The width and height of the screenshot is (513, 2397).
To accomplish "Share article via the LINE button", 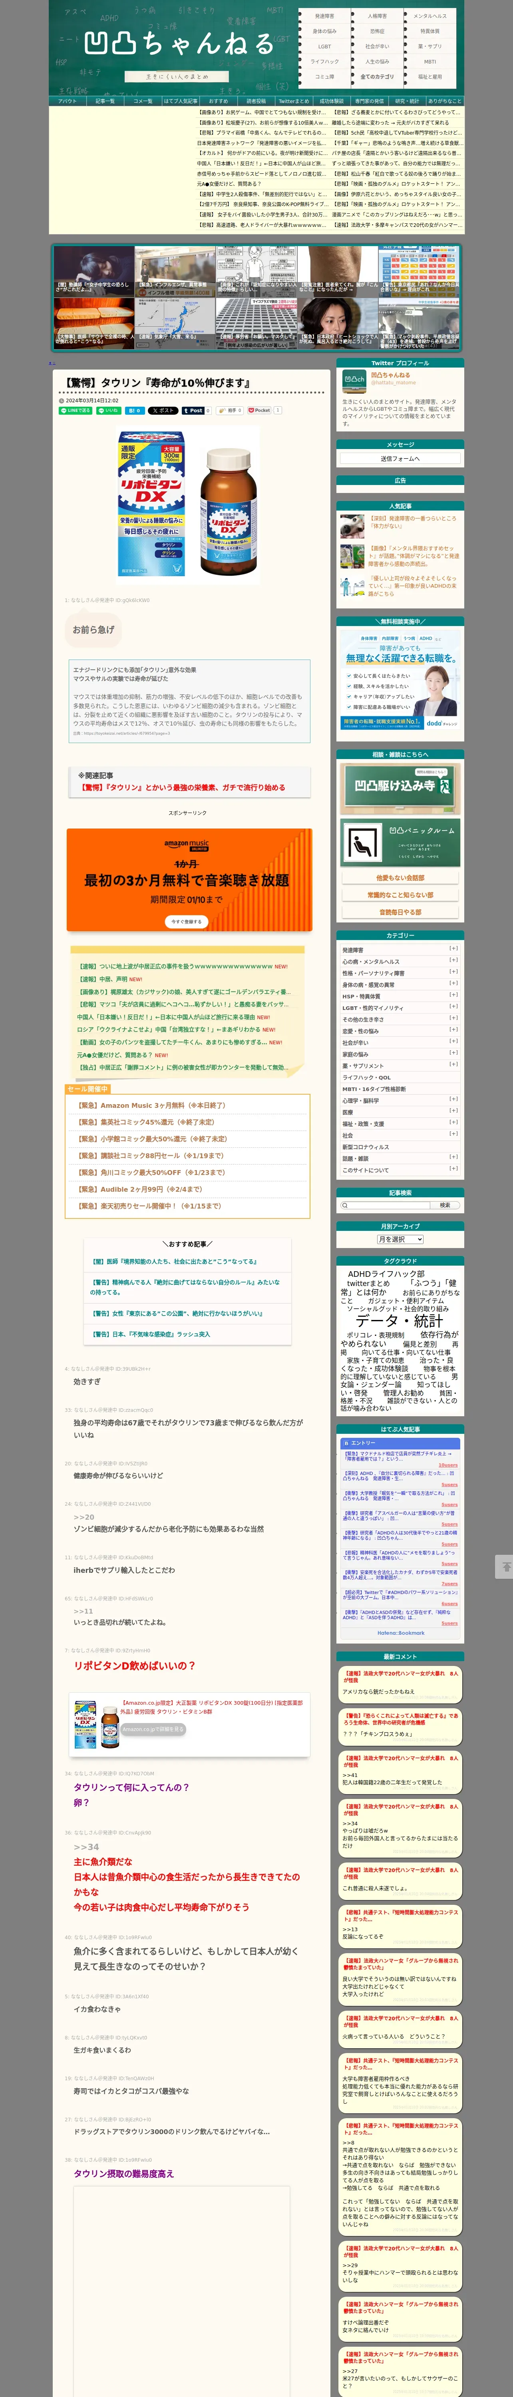I will 76,410.
